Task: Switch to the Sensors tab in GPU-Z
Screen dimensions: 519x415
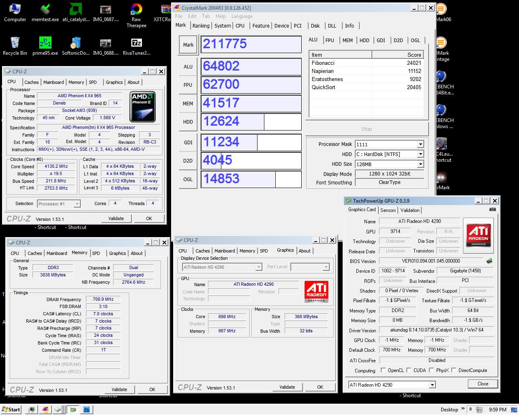Action: pos(388,210)
